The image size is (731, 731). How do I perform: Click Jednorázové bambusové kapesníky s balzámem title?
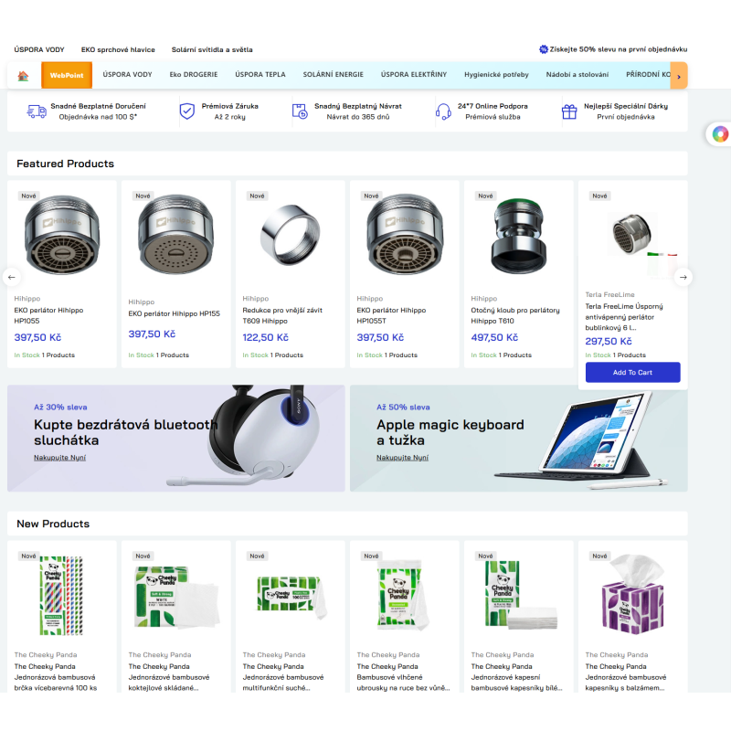[626, 677]
